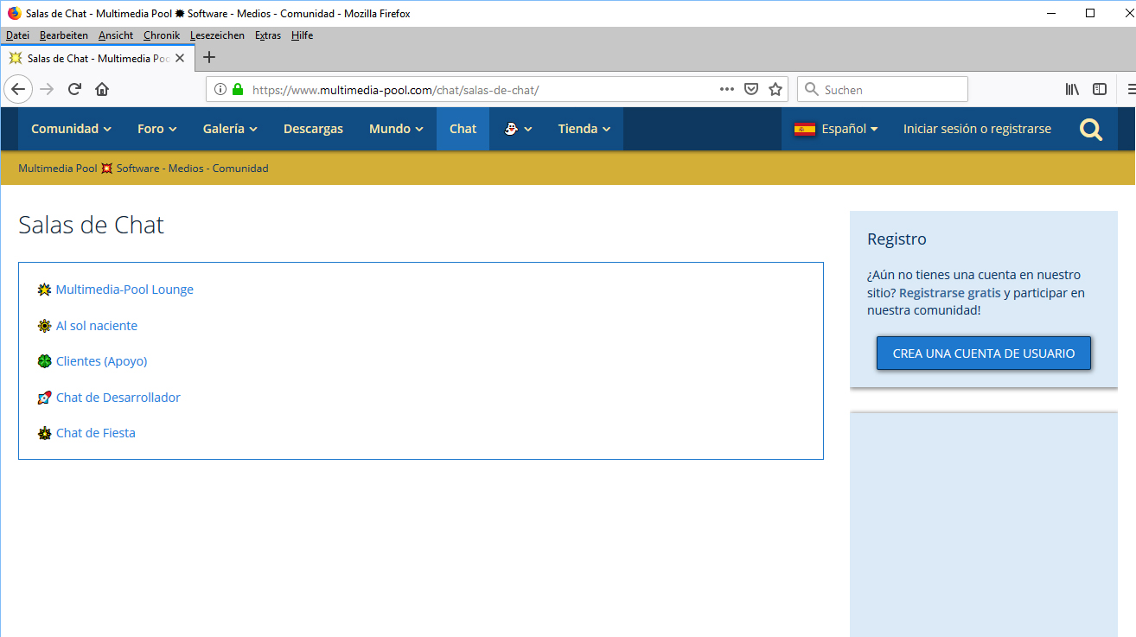Image resolution: width=1136 pixels, height=637 pixels.
Task: Click the Pocket save icon in address bar
Action: coord(751,89)
